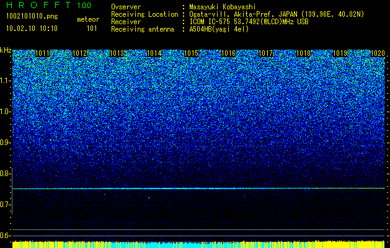390x248 pixels.
Task: Click the bright horizontal carrier signal line
Action: pos(199,188)
